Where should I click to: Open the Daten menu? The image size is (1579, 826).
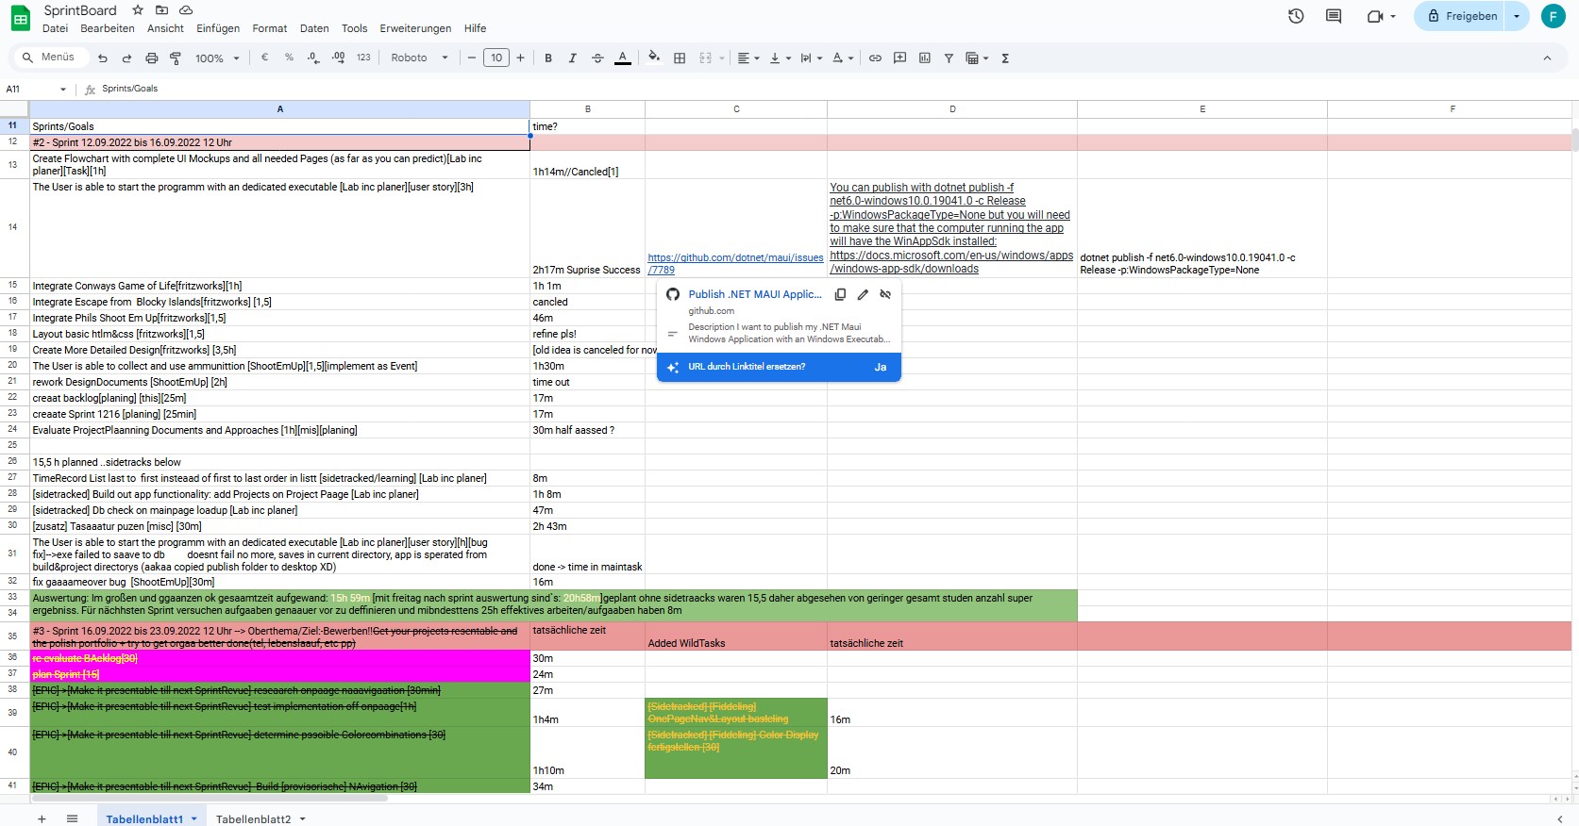pos(314,28)
